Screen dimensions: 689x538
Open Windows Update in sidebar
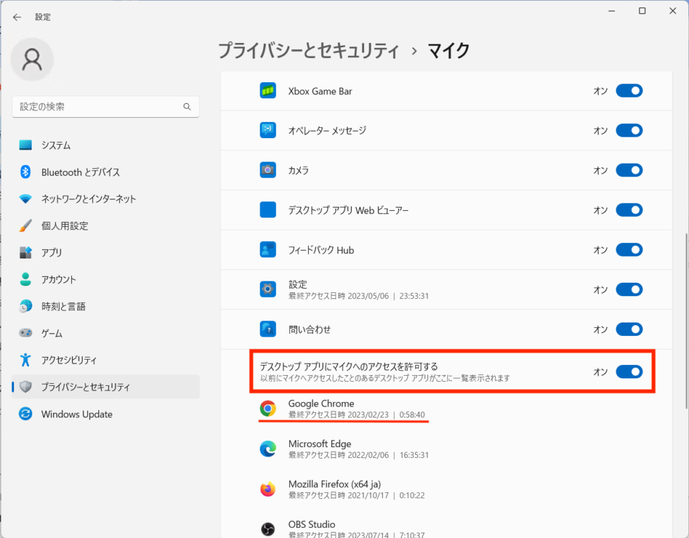coord(76,414)
